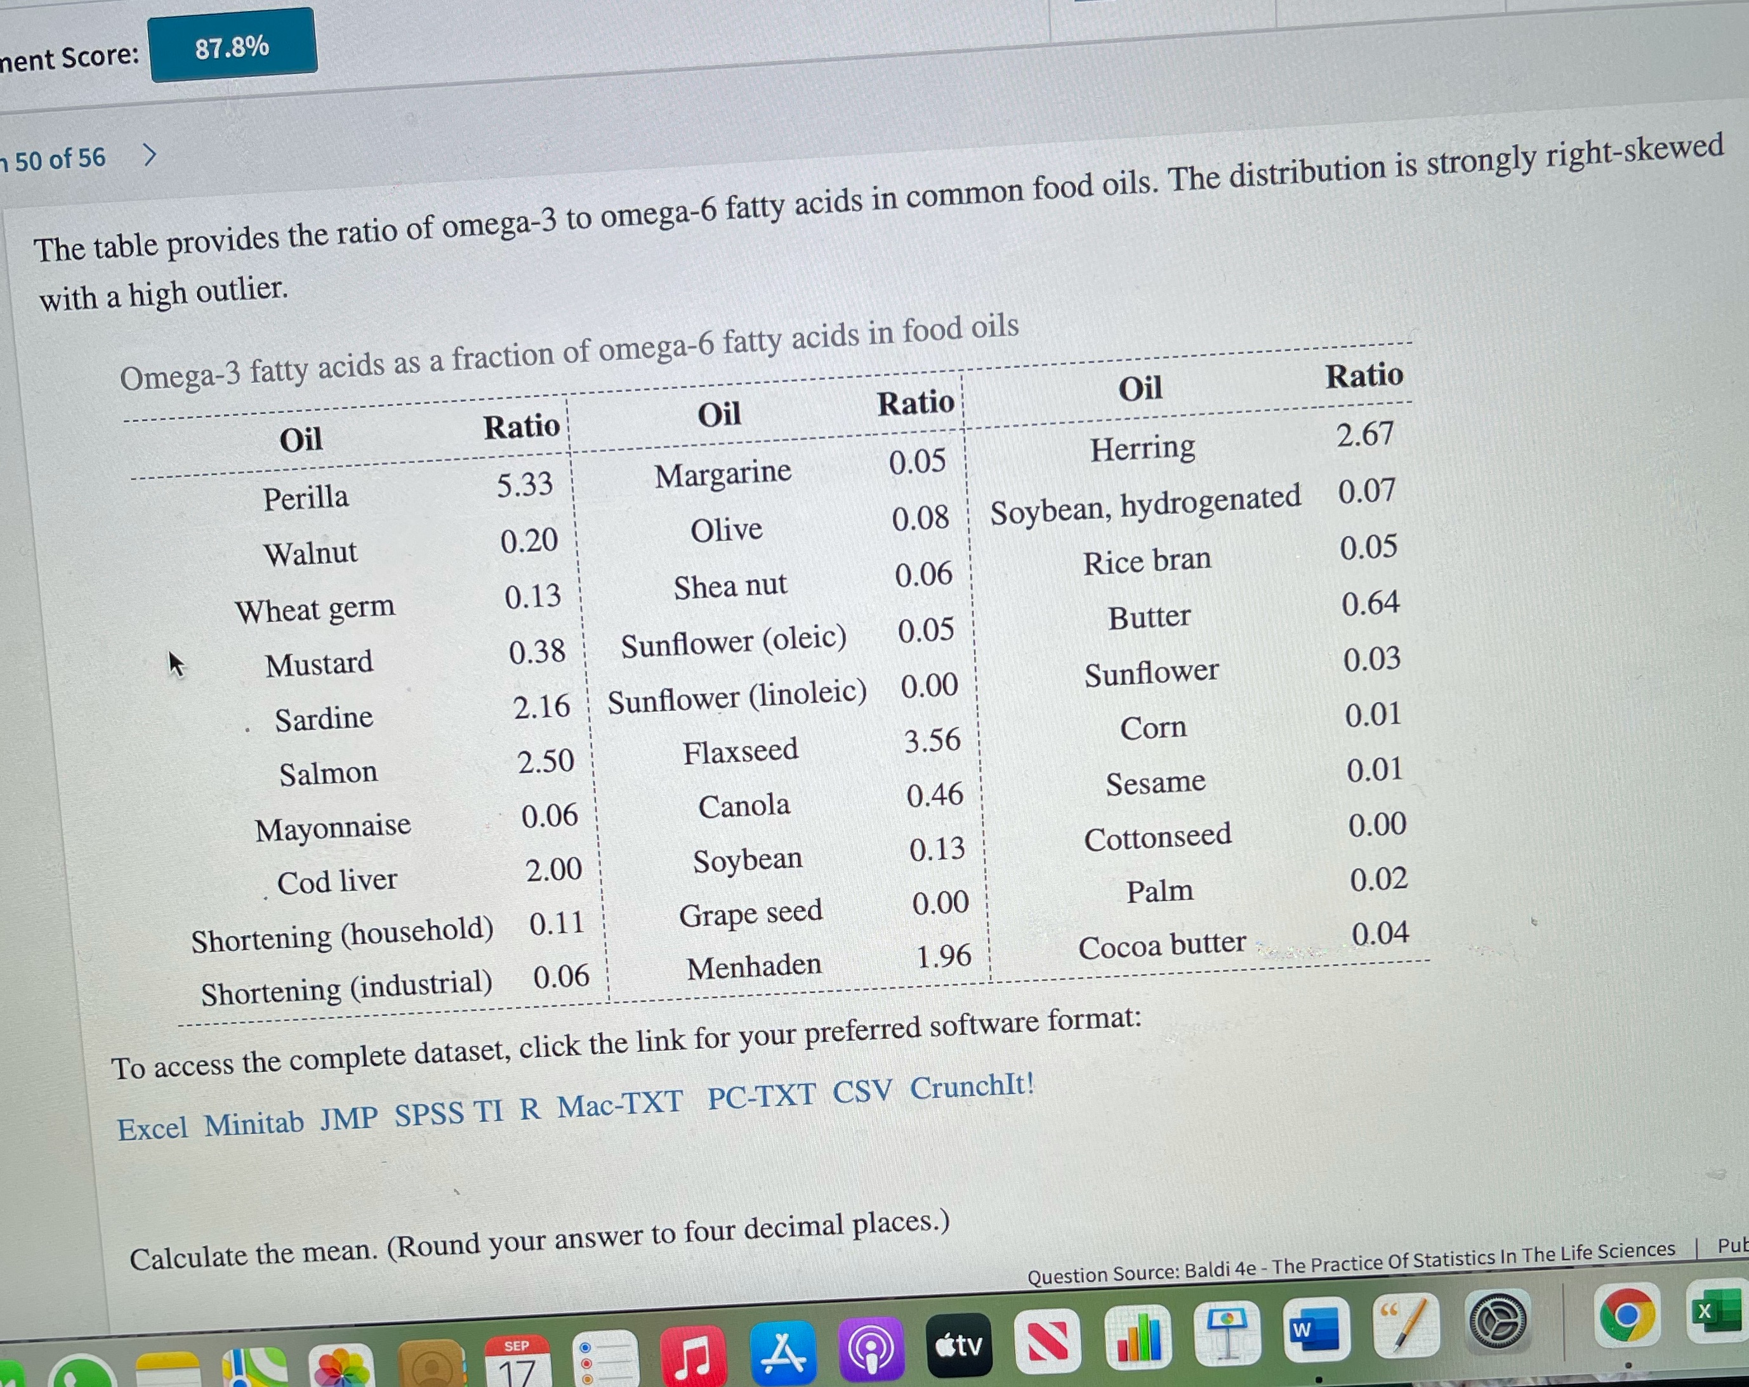Switch to Google Chrome in the dock
The image size is (1749, 1387).
click(1627, 1317)
